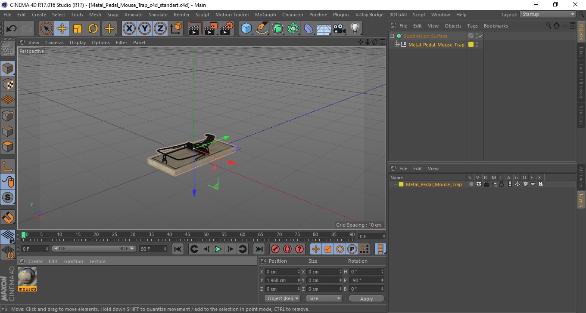This screenshot has height=313, width=586.
Task: Add a Cube primitive object
Action: [246, 29]
